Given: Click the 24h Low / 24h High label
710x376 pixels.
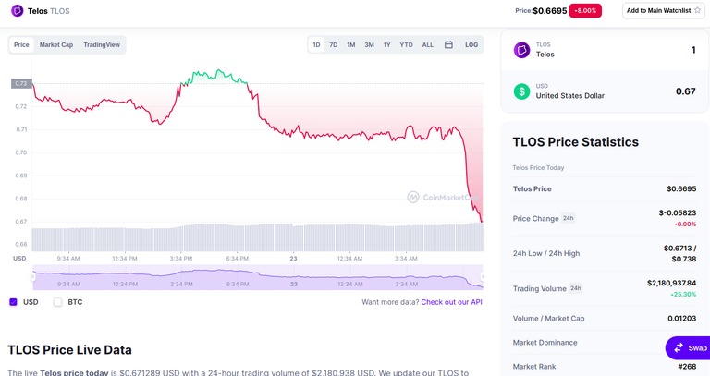Looking at the screenshot, I should [x=546, y=253].
